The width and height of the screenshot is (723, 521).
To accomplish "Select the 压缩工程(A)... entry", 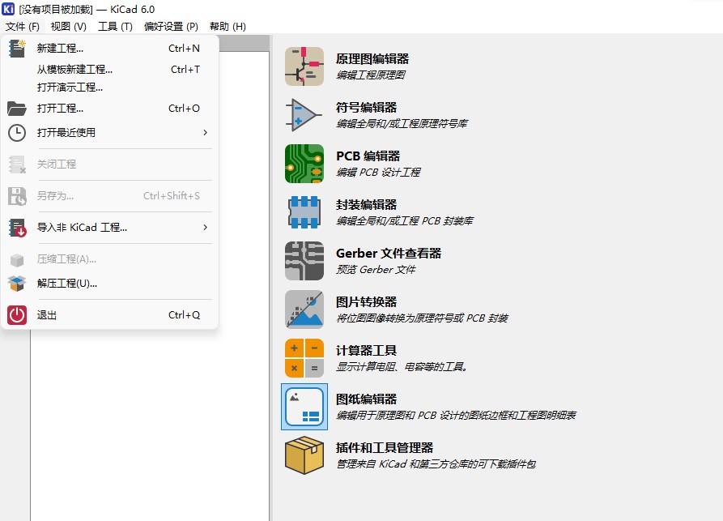I will 110,259.
